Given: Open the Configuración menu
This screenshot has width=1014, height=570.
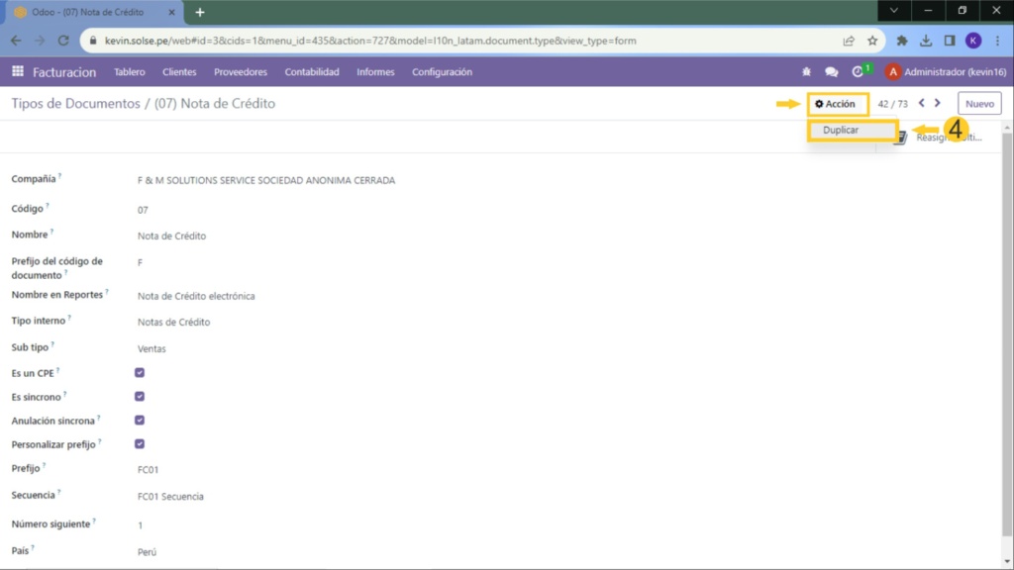Looking at the screenshot, I should tap(442, 72).
